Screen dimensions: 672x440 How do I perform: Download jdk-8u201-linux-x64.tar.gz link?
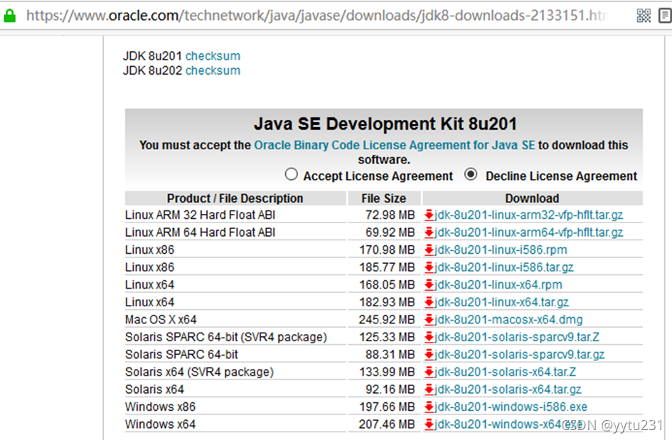(501, 303)
